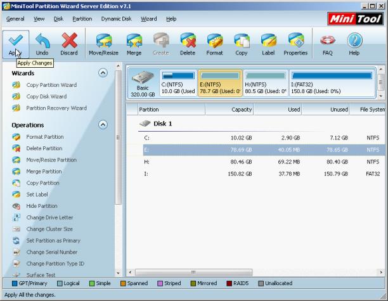
Task: Select the H:(NTFS) partition block in disk map
Action: 266,84
